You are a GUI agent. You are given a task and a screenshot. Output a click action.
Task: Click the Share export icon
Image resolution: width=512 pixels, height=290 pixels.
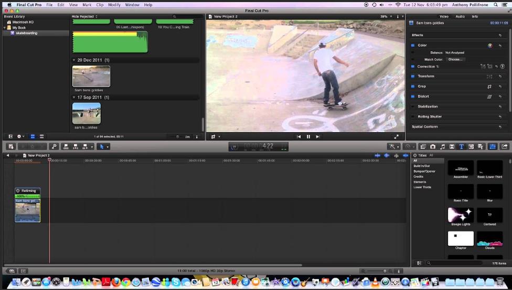[x=505, y=147]
